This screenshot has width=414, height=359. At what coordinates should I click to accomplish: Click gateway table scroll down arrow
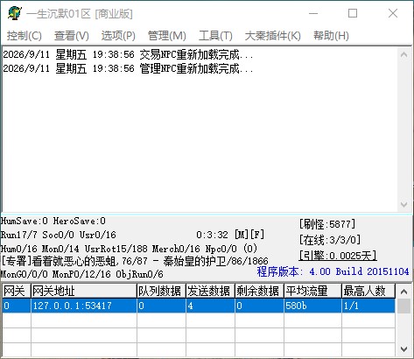pos(404,348)
